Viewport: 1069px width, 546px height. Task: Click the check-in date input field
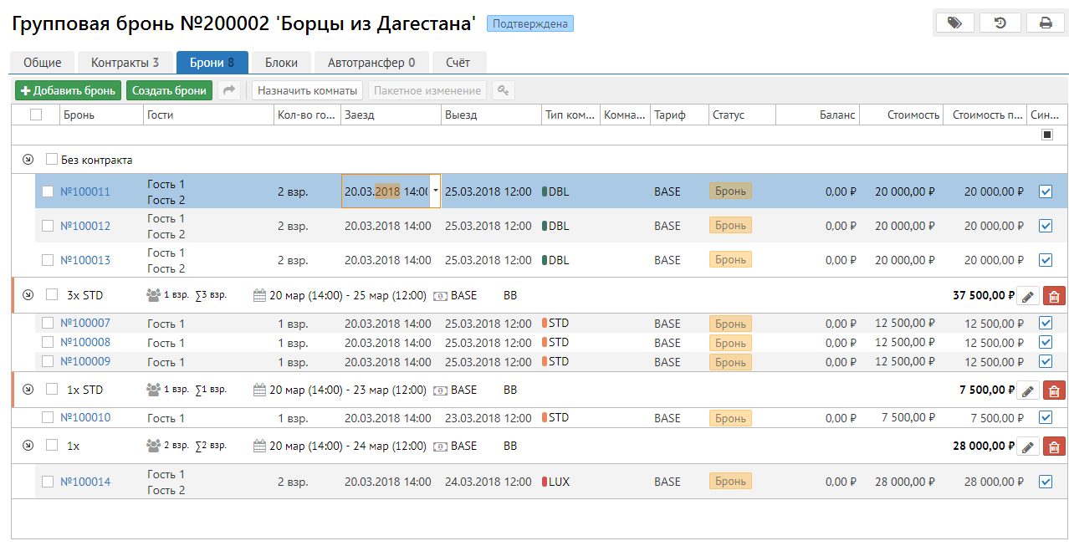pos(385,191)
